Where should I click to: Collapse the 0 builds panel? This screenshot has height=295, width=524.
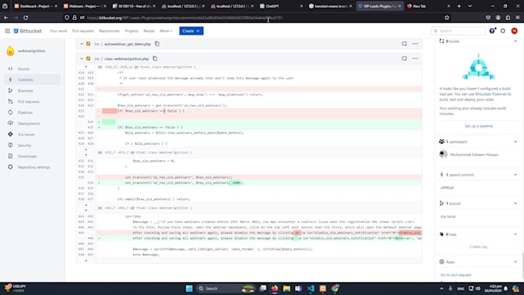[515, 42]
